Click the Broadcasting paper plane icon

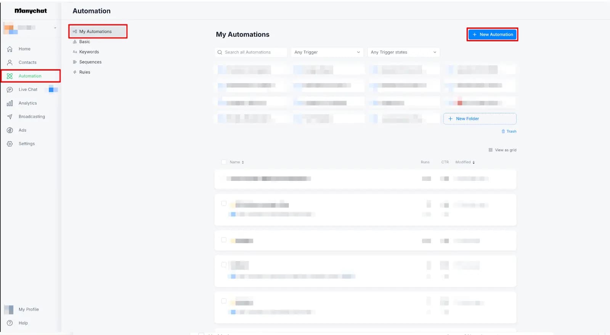click(x=10, y=117)
